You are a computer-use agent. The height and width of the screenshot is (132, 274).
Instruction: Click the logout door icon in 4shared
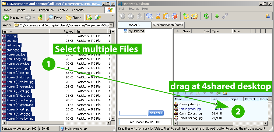tap(268, 16)
